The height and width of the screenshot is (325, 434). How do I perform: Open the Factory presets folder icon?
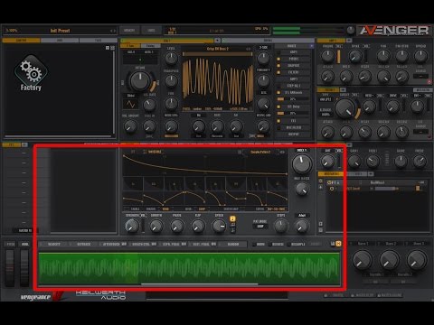pyautogui.click(x=31, y=72)
